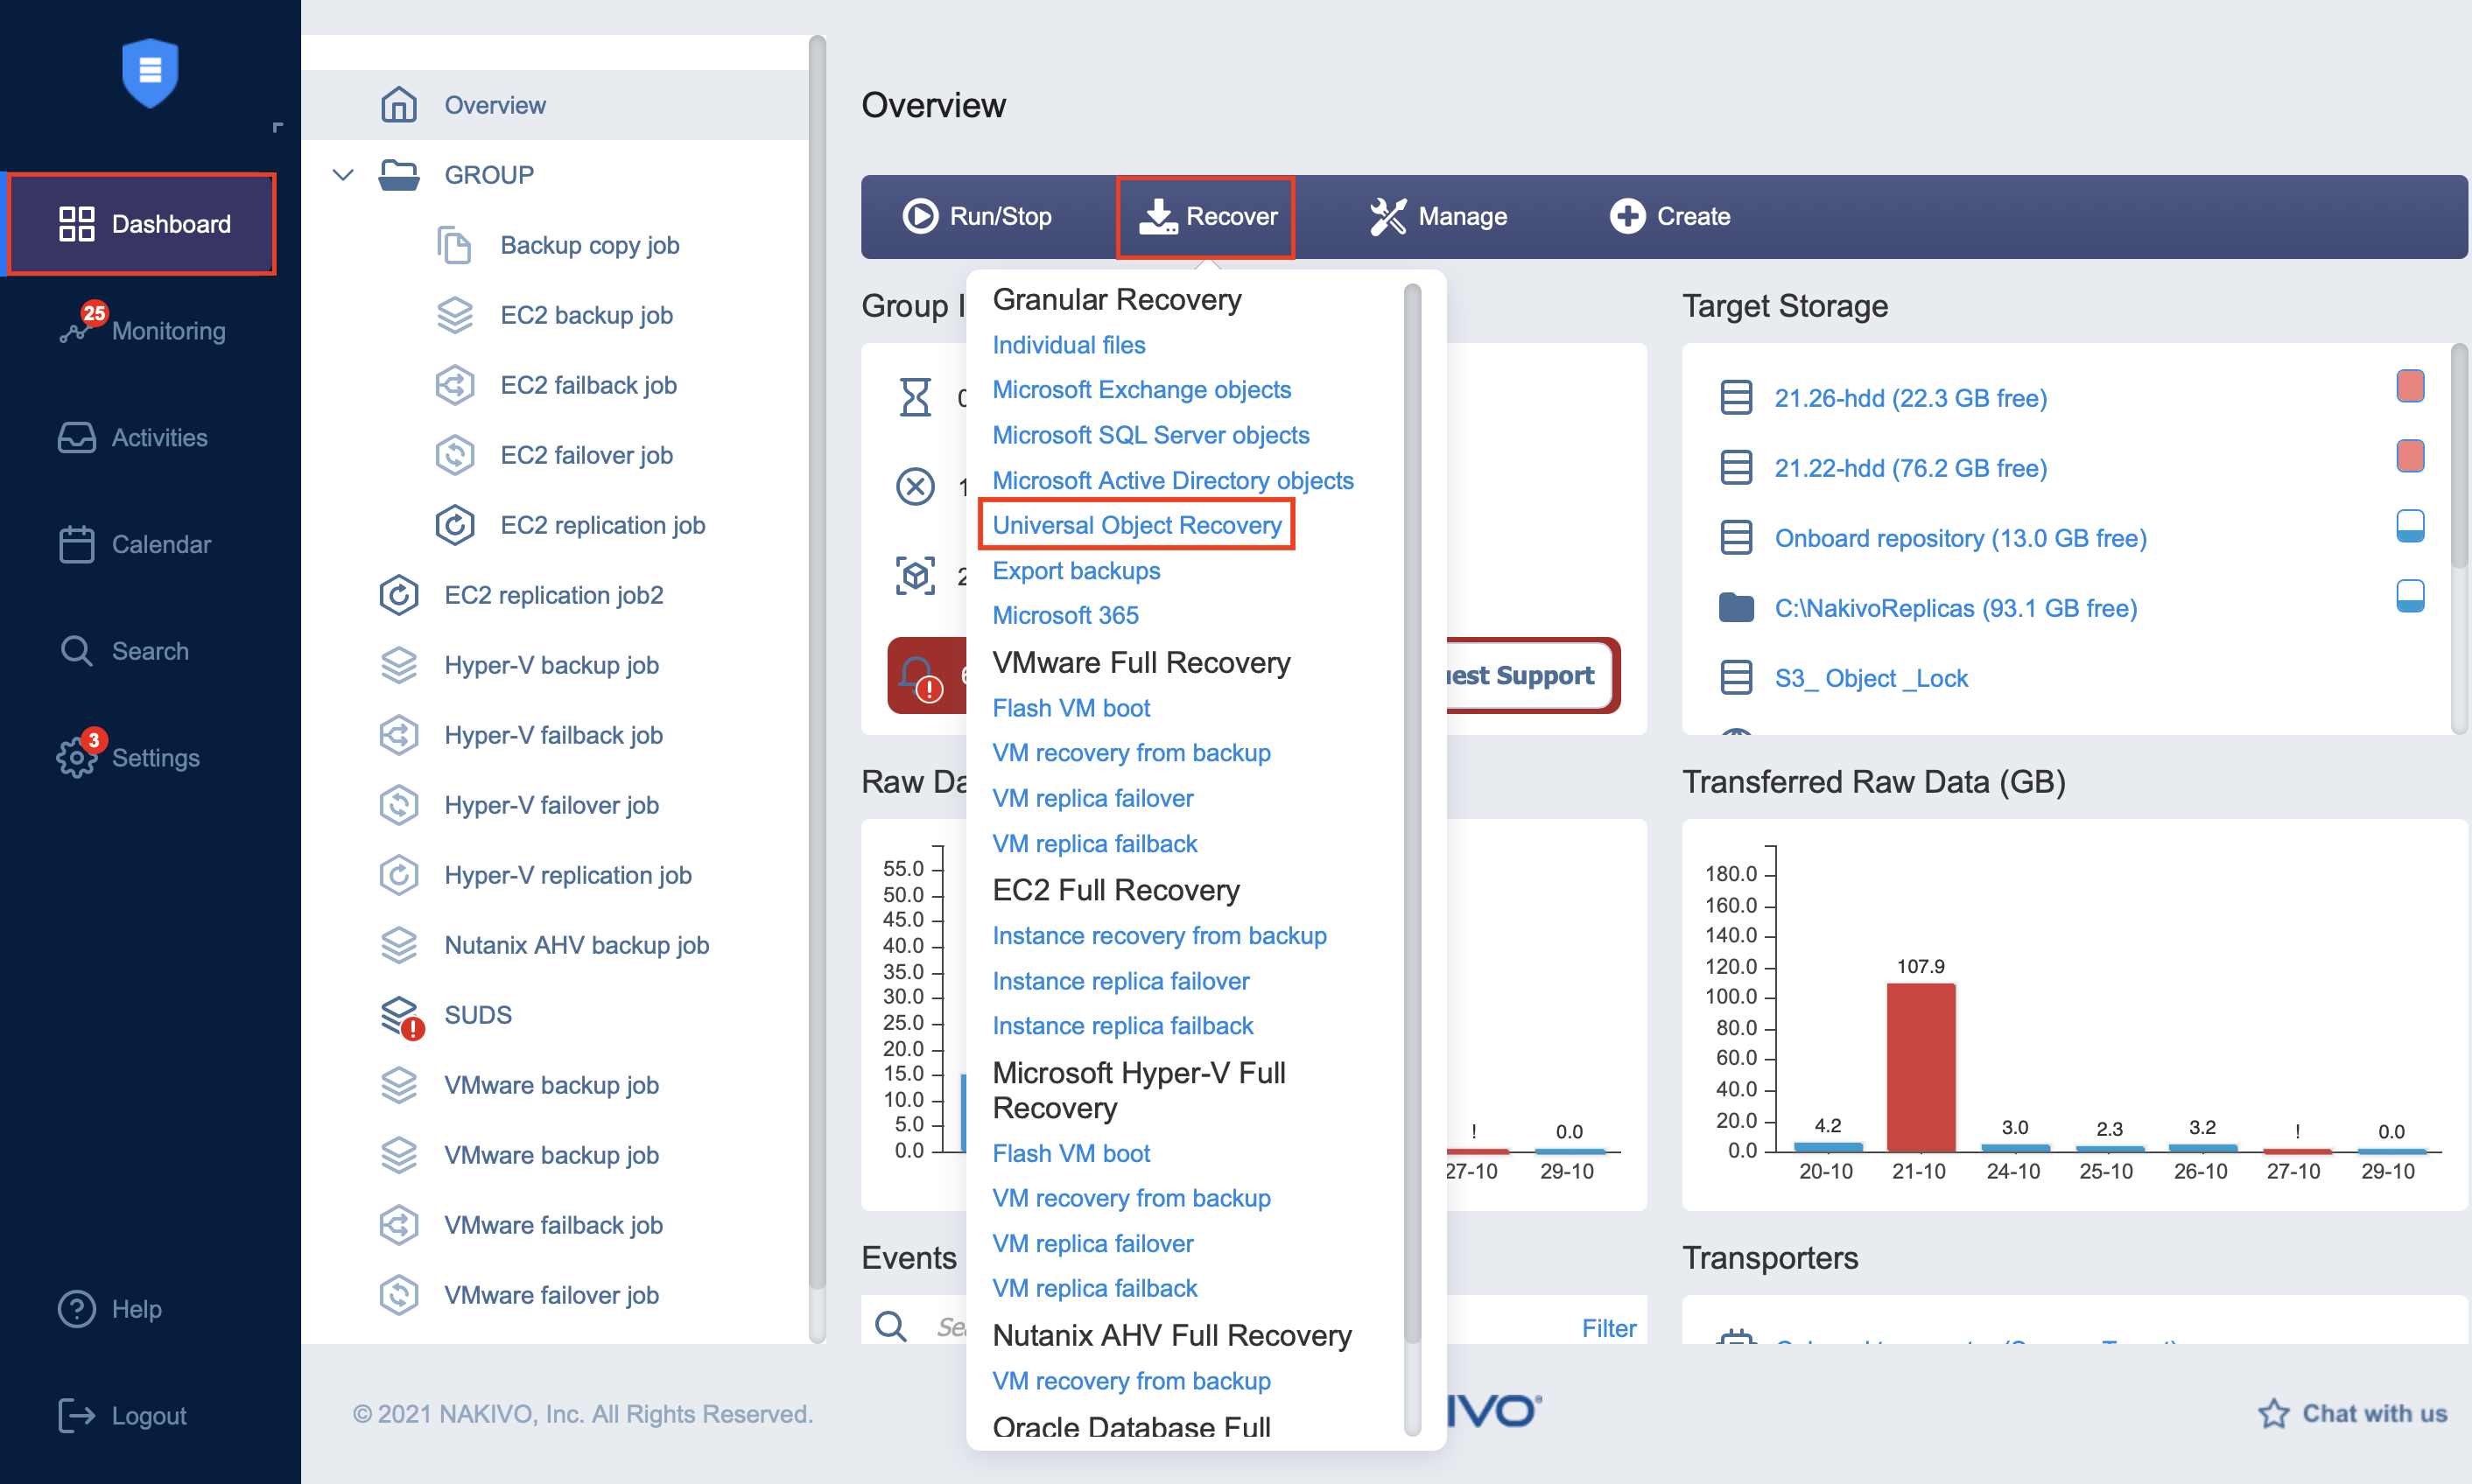Click the Hyper-V backup job icon

tap(399, 665)
